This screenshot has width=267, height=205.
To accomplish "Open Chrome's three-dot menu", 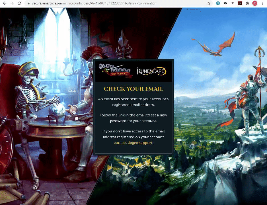I will point(262,3).
